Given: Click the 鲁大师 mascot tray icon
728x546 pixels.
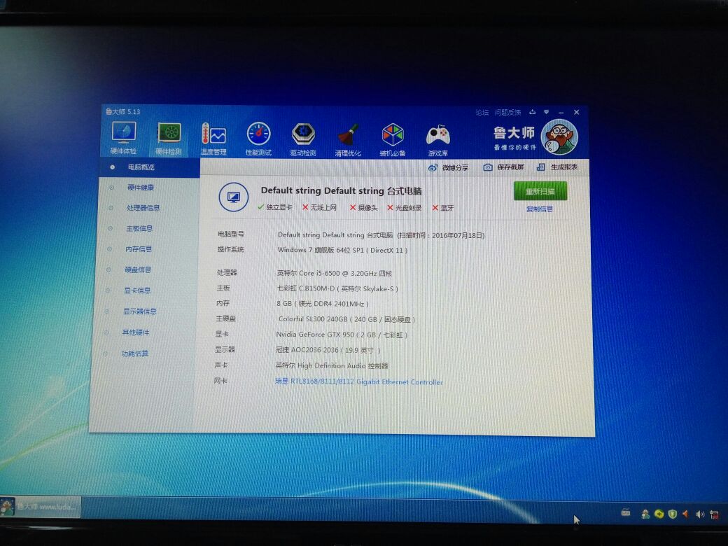Looking at the screenshot, I should tap(645, 514).
